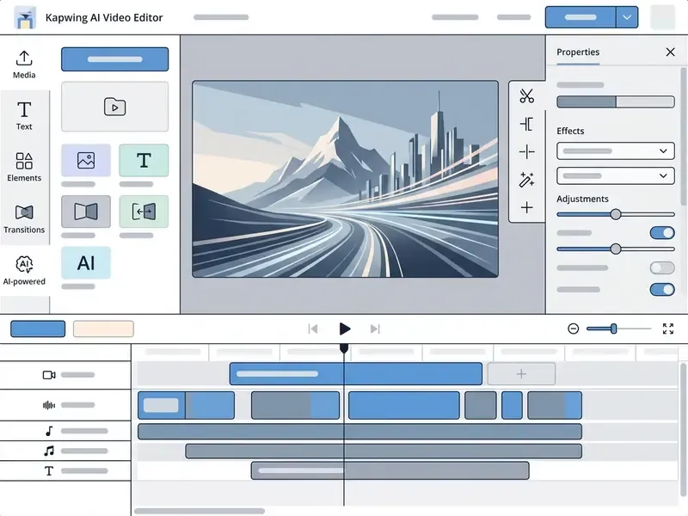
Task: Select the split at playhead tool
Action: click(x=526, y=152)
